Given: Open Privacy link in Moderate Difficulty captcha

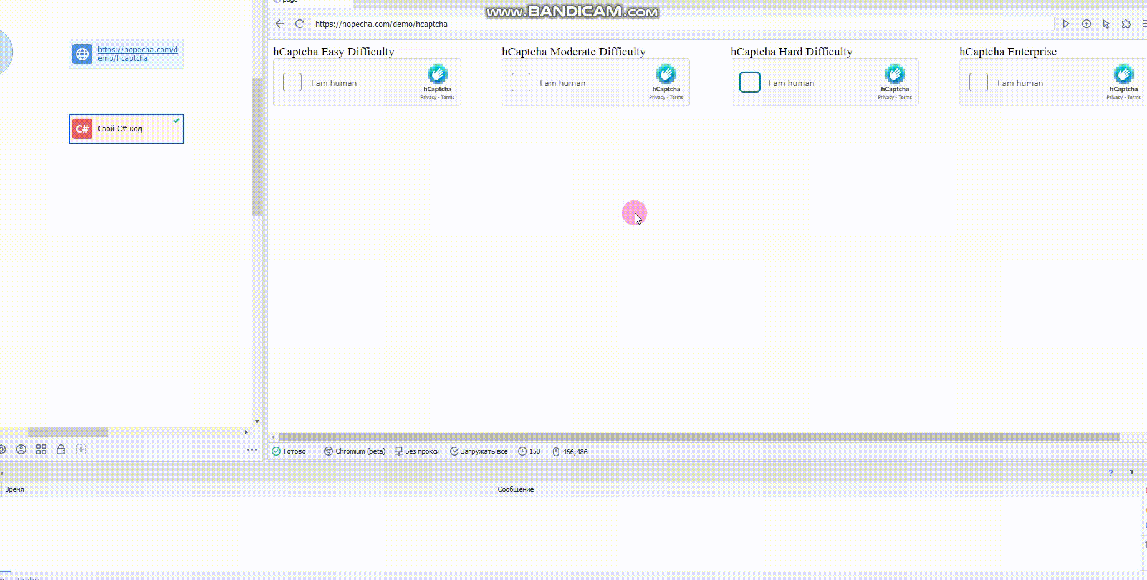Looking at the screenshot, I should click(657, 98).
